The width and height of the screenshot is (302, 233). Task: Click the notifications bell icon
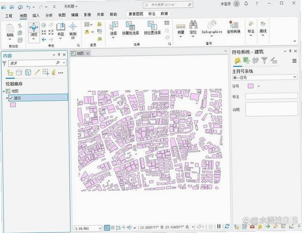246,4
